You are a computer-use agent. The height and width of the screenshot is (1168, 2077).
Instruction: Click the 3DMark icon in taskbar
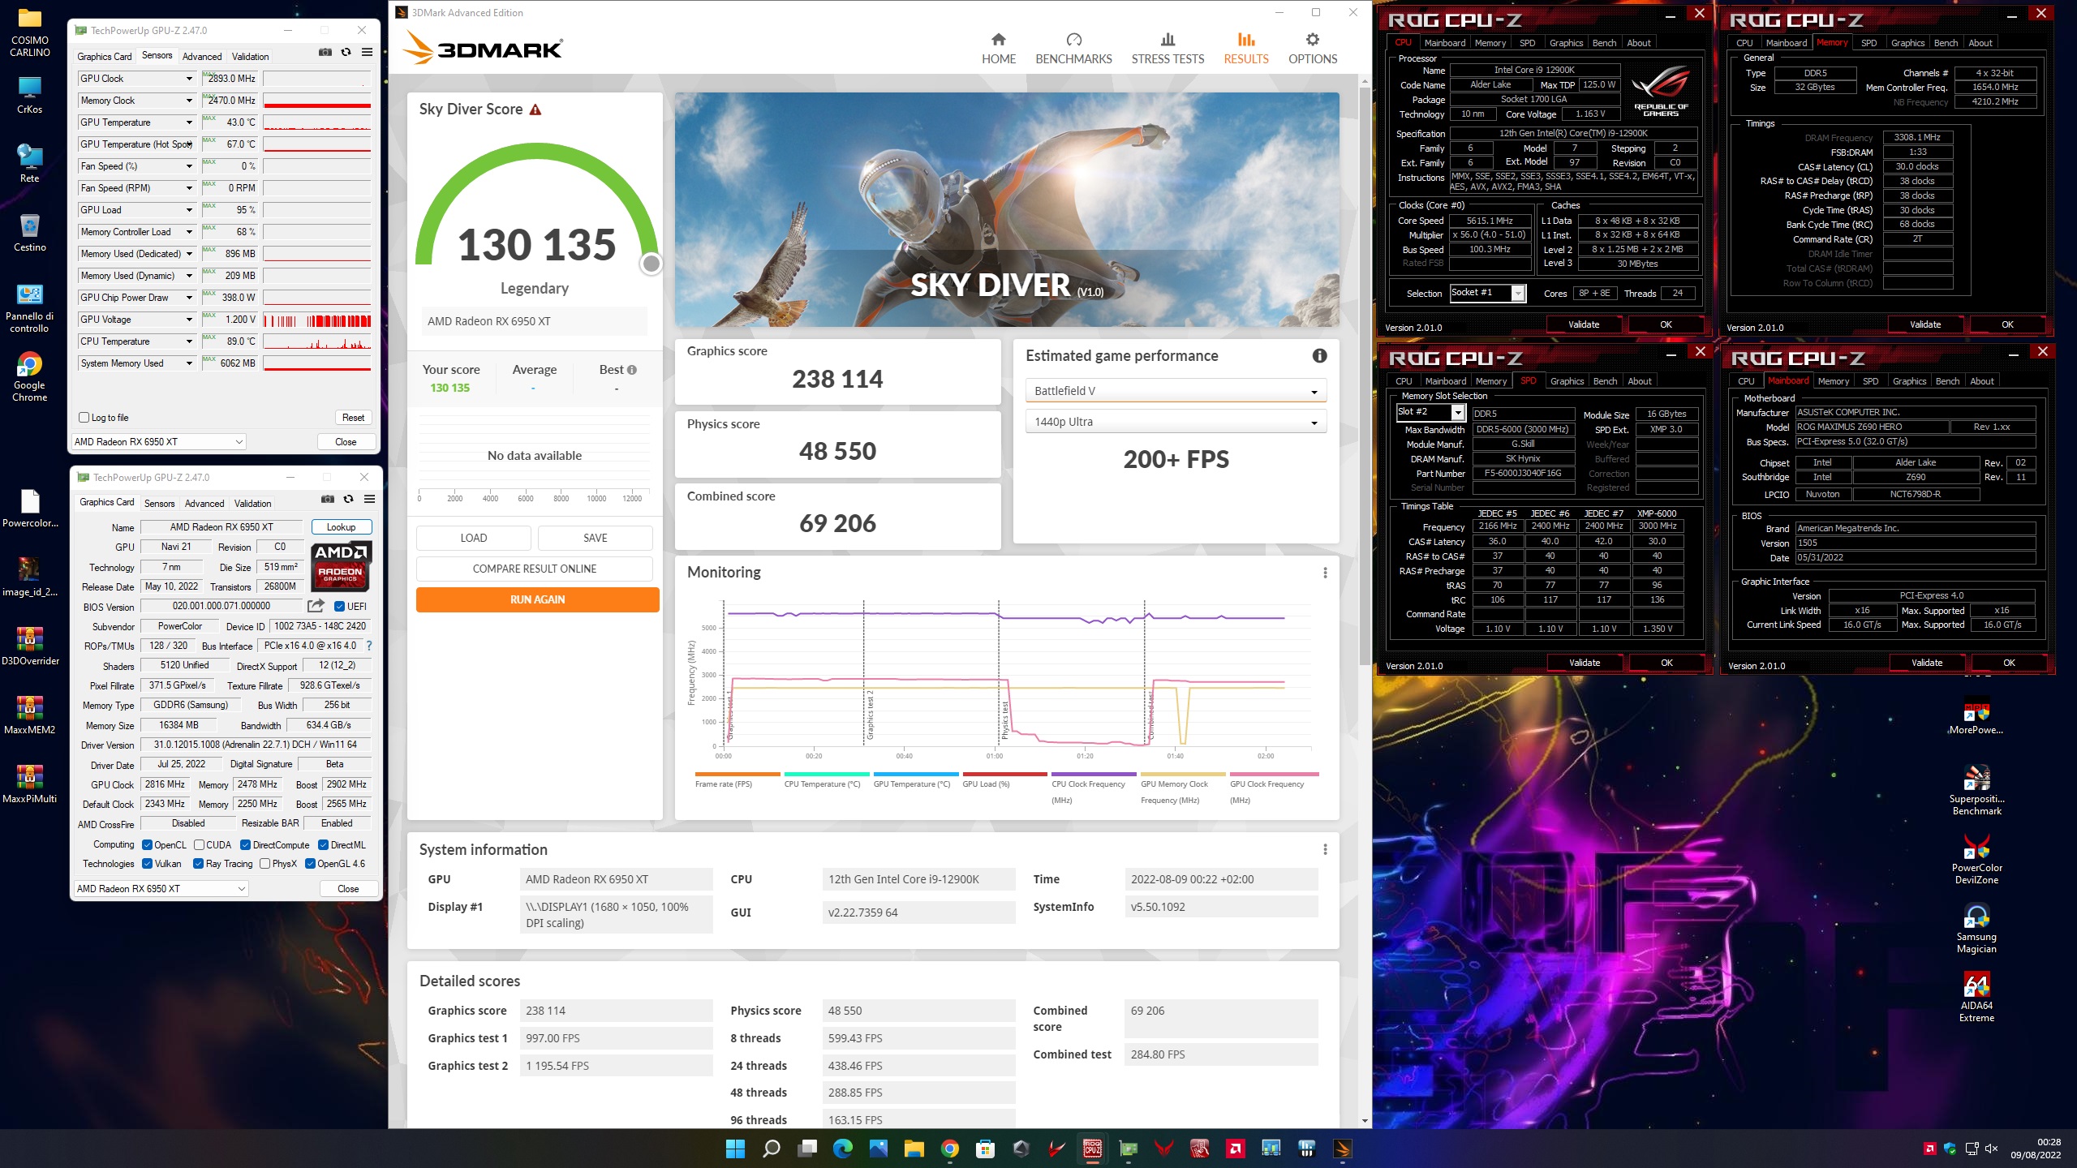click(x=1343, y=1149)
